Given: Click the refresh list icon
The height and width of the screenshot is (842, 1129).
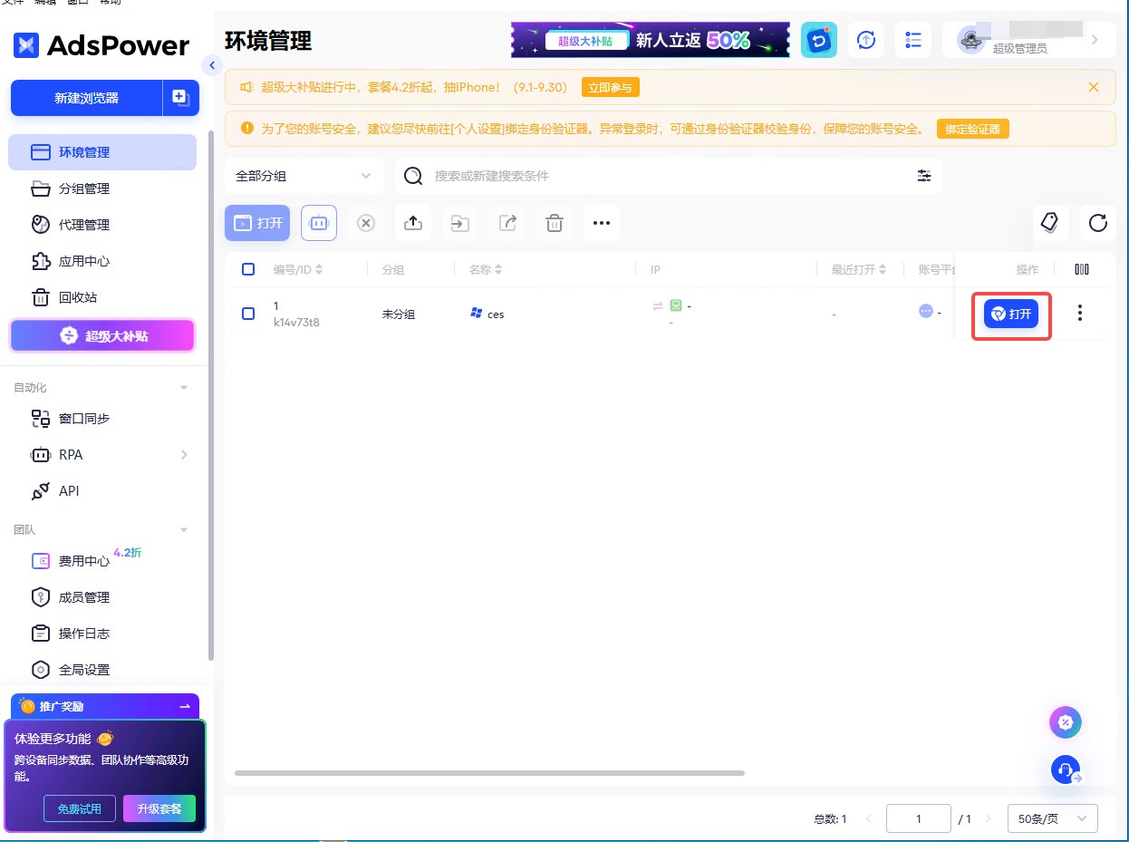Looking at the screenshot, I should [1097, 223].
